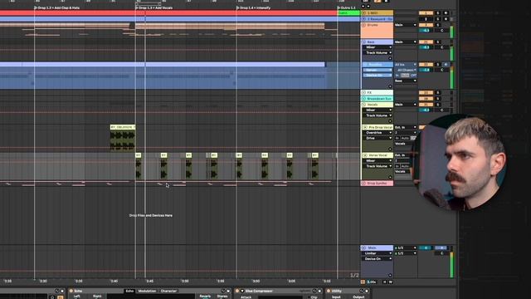Screen dimensions: 531x299
Task: Add automation lane on Main track
Action: coord(390,275)
